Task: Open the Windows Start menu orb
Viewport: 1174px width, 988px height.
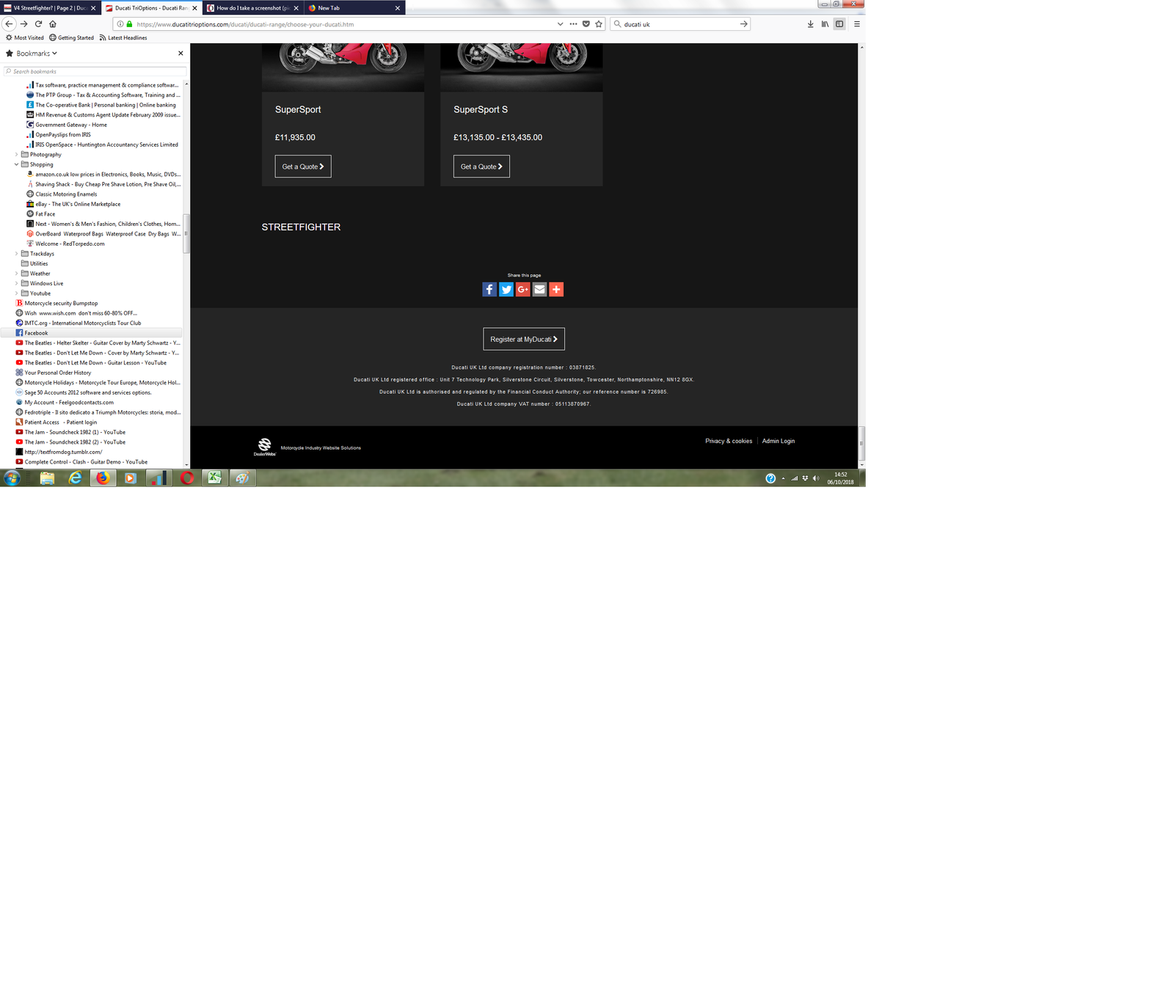Action: [x=12, y=478]
